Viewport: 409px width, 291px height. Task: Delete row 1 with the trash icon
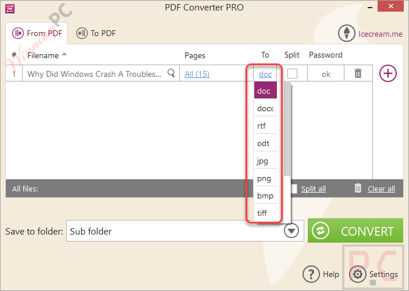(358, 73)
